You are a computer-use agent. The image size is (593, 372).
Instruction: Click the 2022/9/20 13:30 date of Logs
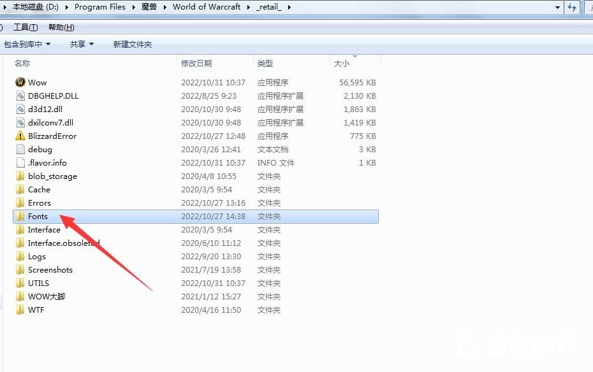click(x=211, y=257)
